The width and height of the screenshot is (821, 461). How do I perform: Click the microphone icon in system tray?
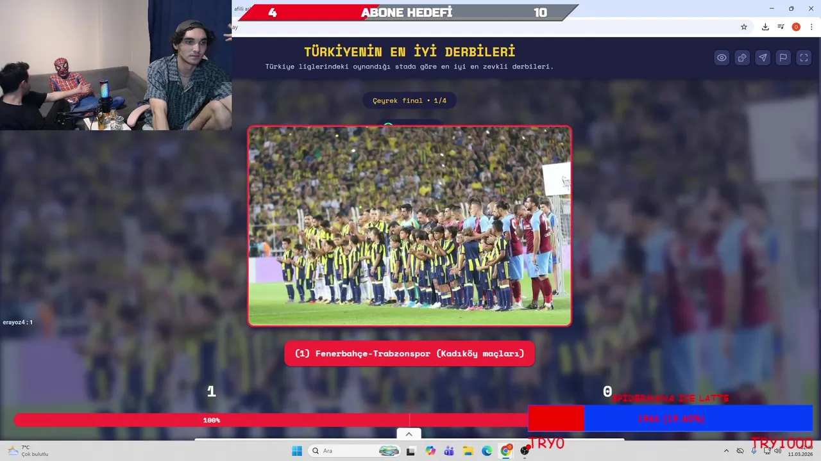pyautogui.click(x=754, y=451)
